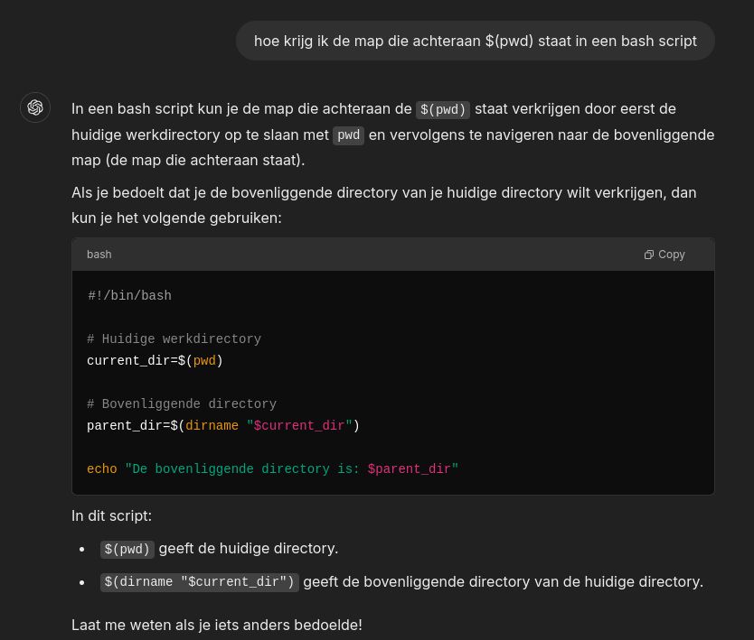Click the echo 'De bovenliggende directory' line
This screenshot has width=754, height=640.
coord(273,468)
